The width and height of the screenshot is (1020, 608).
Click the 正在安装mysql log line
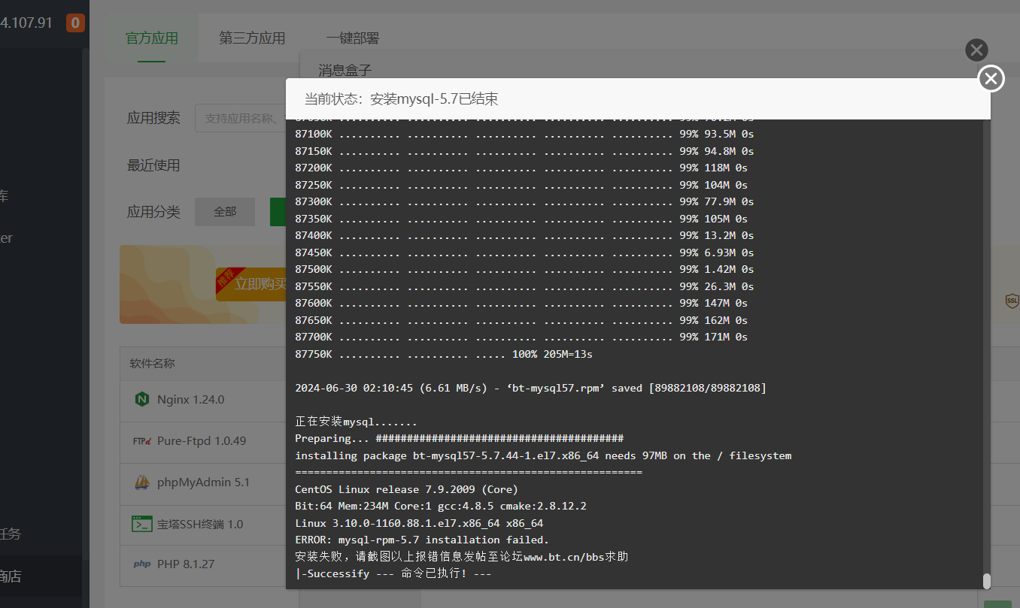point(356,422)
